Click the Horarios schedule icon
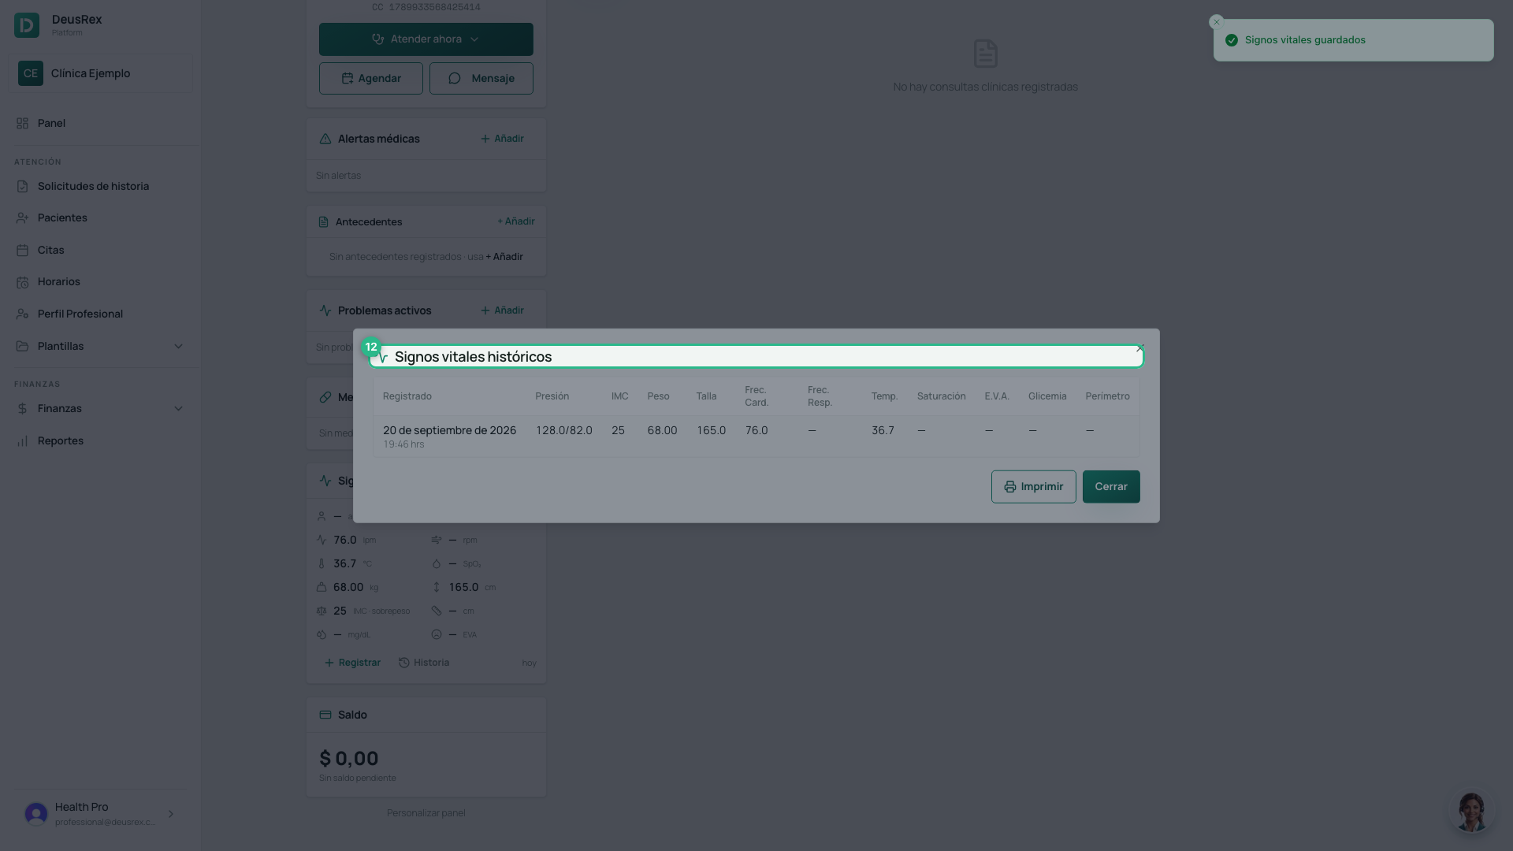 click(22, 282)
